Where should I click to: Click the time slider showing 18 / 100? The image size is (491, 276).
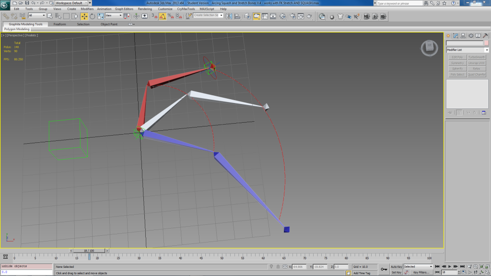[89, 251]
